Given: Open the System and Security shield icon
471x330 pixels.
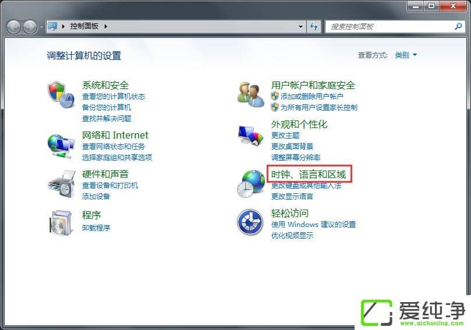Looking at the screenshot, I should [61, 95].
